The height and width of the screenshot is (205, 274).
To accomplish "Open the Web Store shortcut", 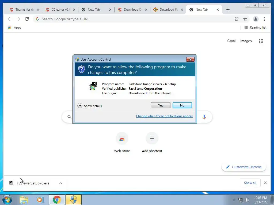I will tap(122, 143).
